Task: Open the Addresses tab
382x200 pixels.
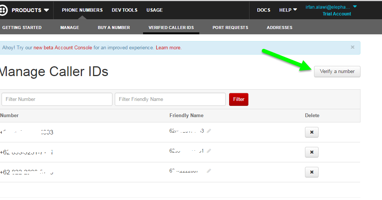Action: click(x=279, y=27)
